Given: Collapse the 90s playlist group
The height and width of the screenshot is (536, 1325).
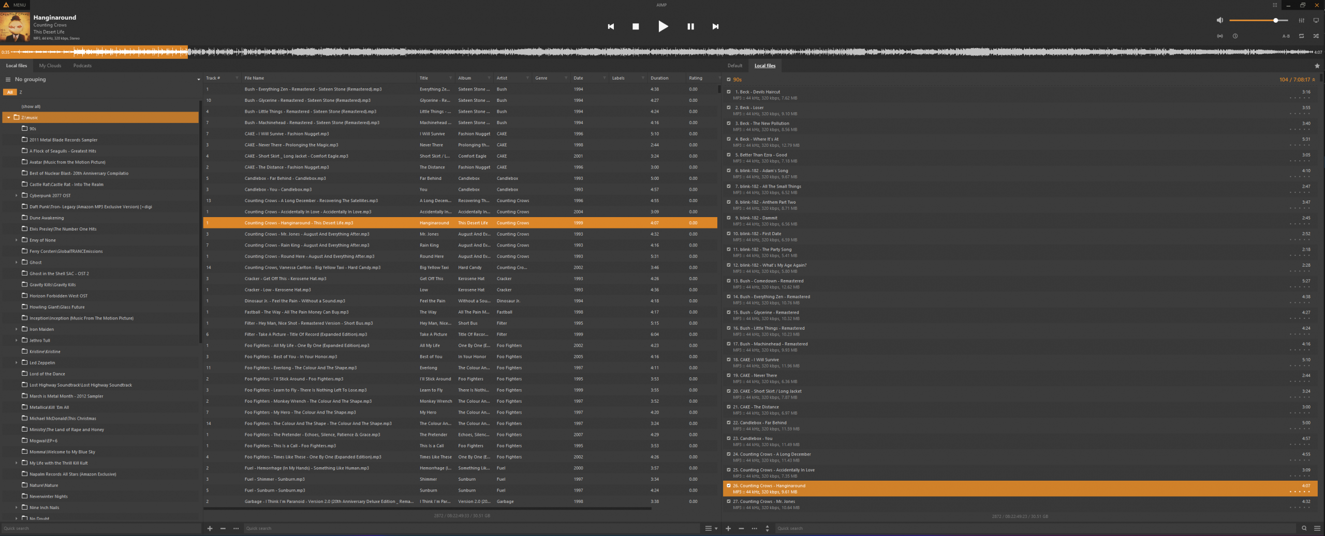Looking at the screenshot, I should (1314, 80).
